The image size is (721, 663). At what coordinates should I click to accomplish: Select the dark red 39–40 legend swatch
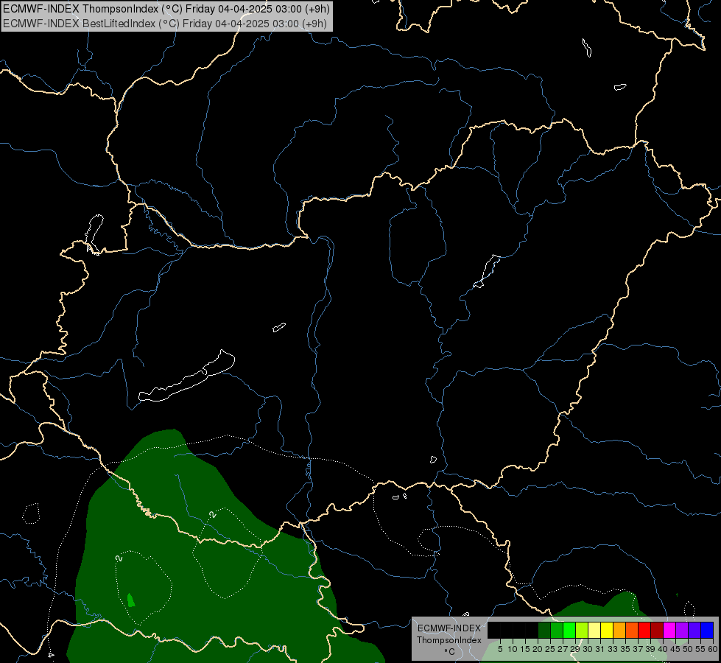657,630
